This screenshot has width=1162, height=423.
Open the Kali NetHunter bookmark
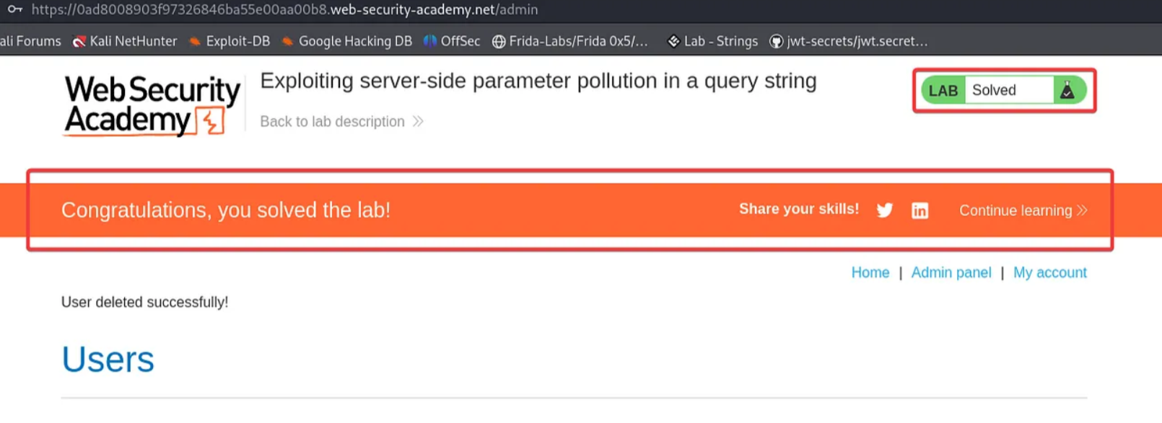tap(125, 41)
